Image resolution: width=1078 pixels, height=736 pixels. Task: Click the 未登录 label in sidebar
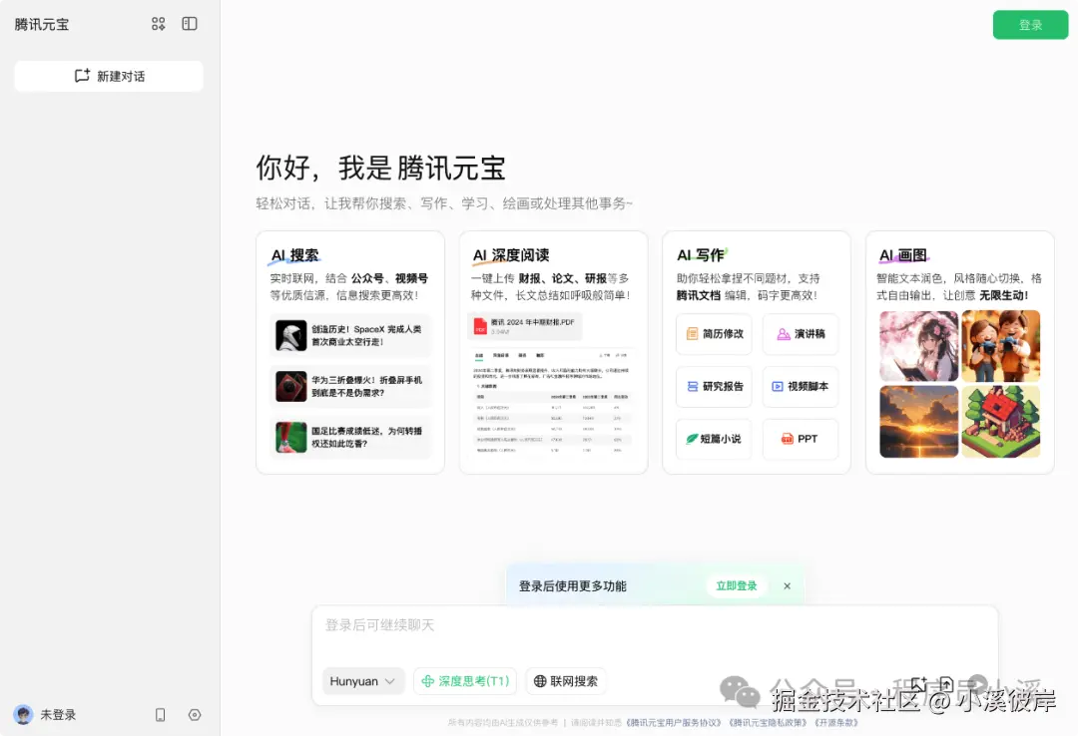(58, 715)
